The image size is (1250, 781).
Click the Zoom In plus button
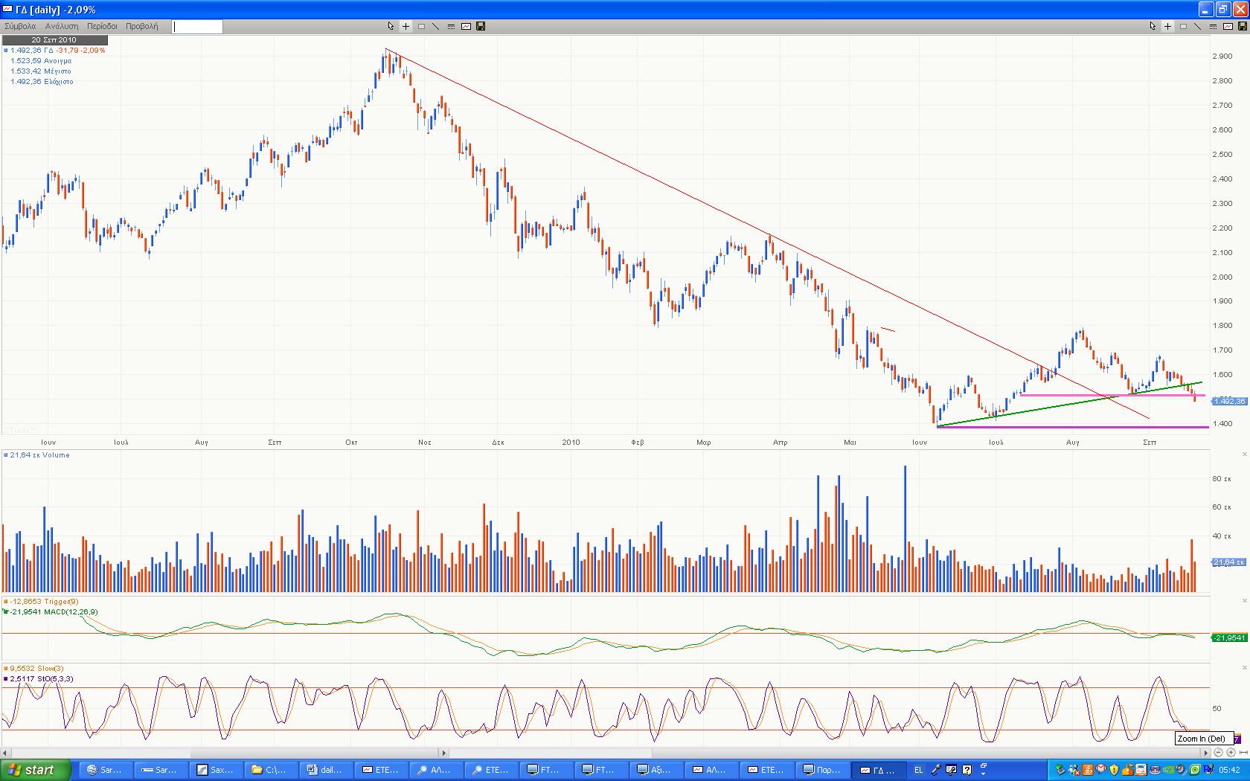pos(1231,753)
